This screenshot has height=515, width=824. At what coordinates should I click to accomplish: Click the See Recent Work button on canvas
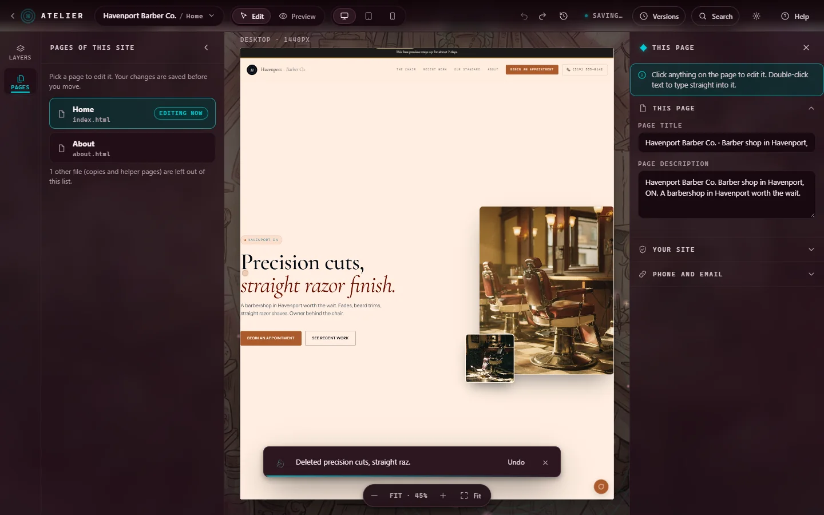tap(330, 338)
